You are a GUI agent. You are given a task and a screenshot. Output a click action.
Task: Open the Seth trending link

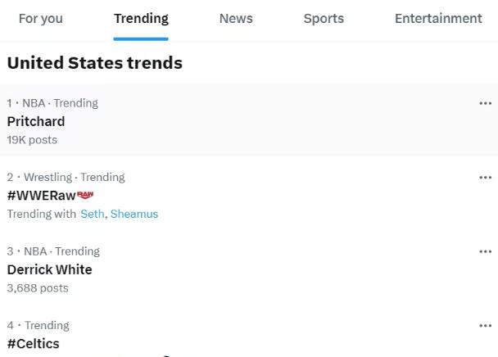pyautogui.click(x=92, y=214)
